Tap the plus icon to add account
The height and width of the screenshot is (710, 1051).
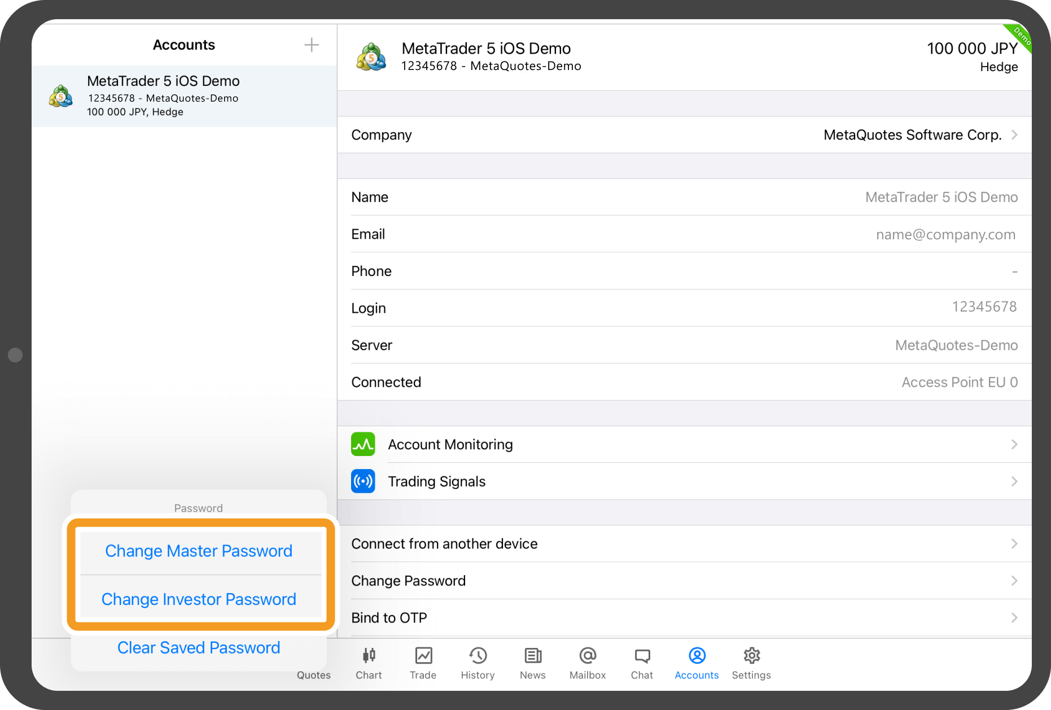[x=312, y=45]
